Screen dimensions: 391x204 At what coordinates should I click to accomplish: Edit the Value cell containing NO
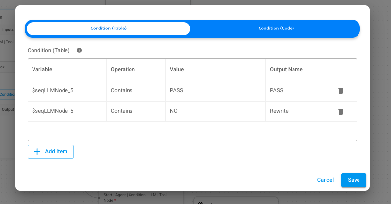pos(216,111)
